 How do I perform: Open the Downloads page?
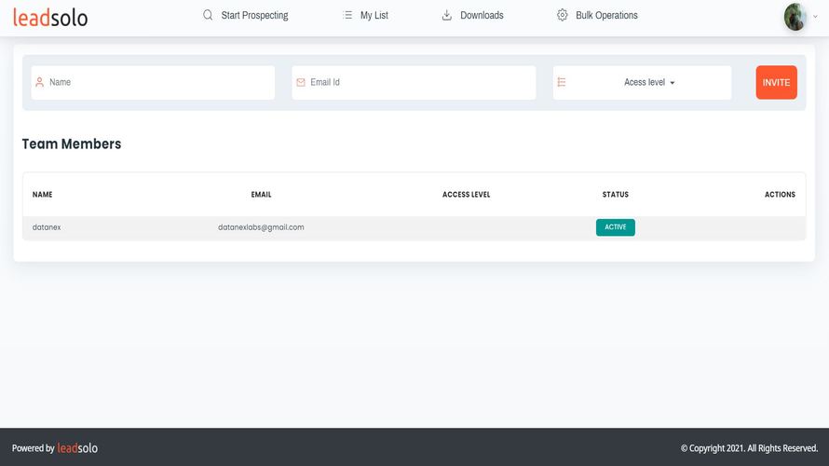(482, 15)
